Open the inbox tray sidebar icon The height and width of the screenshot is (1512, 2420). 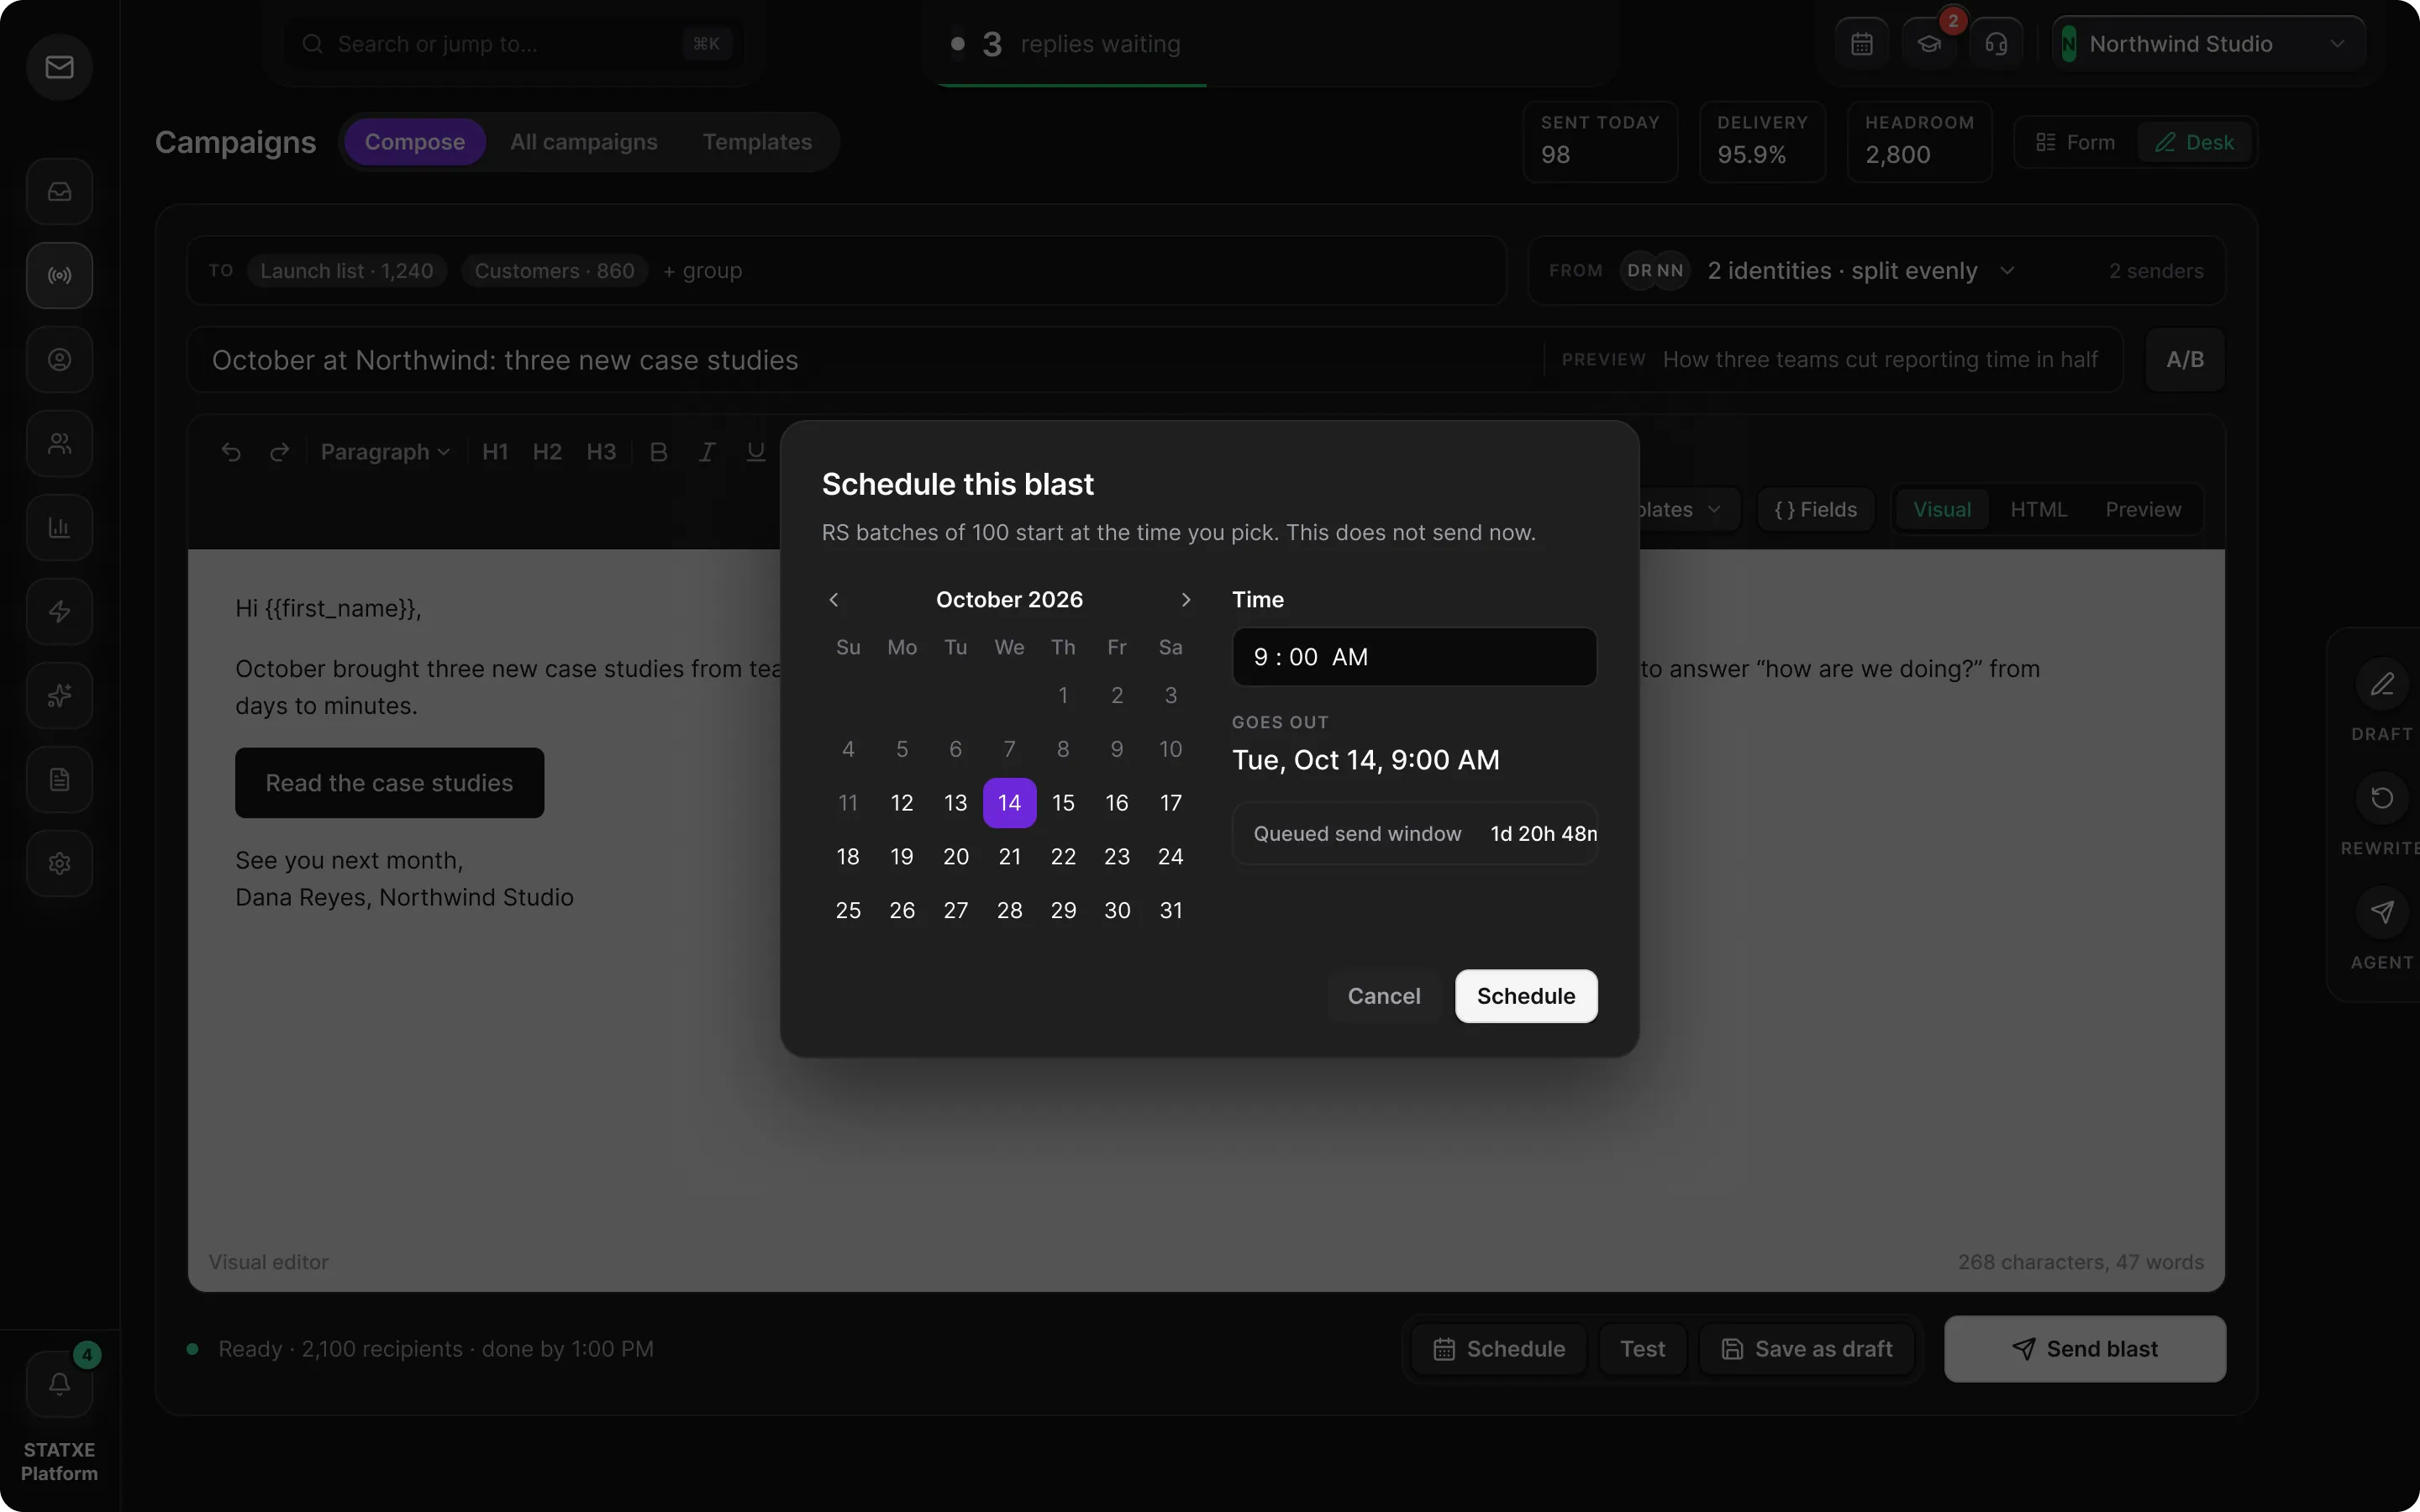pyautogui.click(x=59, y=191)
